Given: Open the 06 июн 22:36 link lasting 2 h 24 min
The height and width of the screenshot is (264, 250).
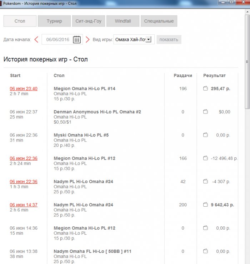Looking at the screenshot, I should pos(24,158).
